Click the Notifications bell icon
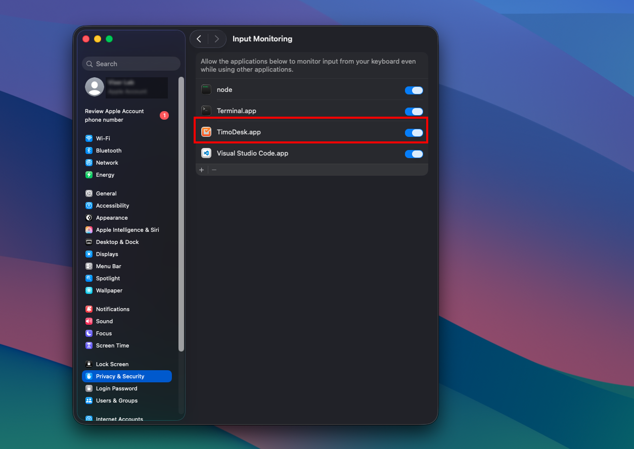Screen dimensions: 634x449 click(89, 309)
